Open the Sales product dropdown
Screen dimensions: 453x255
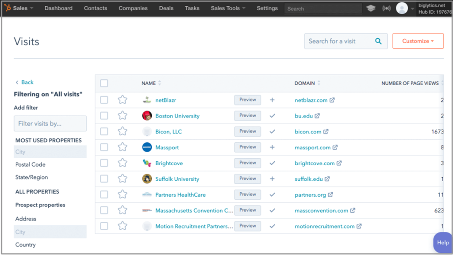pyautogui.click(x=23, y=8)
